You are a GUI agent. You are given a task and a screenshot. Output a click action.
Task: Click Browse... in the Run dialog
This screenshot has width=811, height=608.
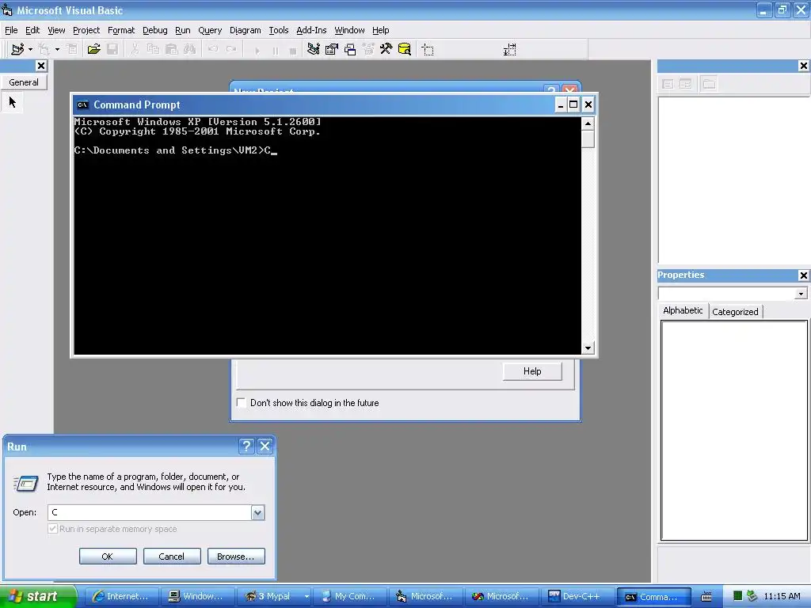[236, 557]
